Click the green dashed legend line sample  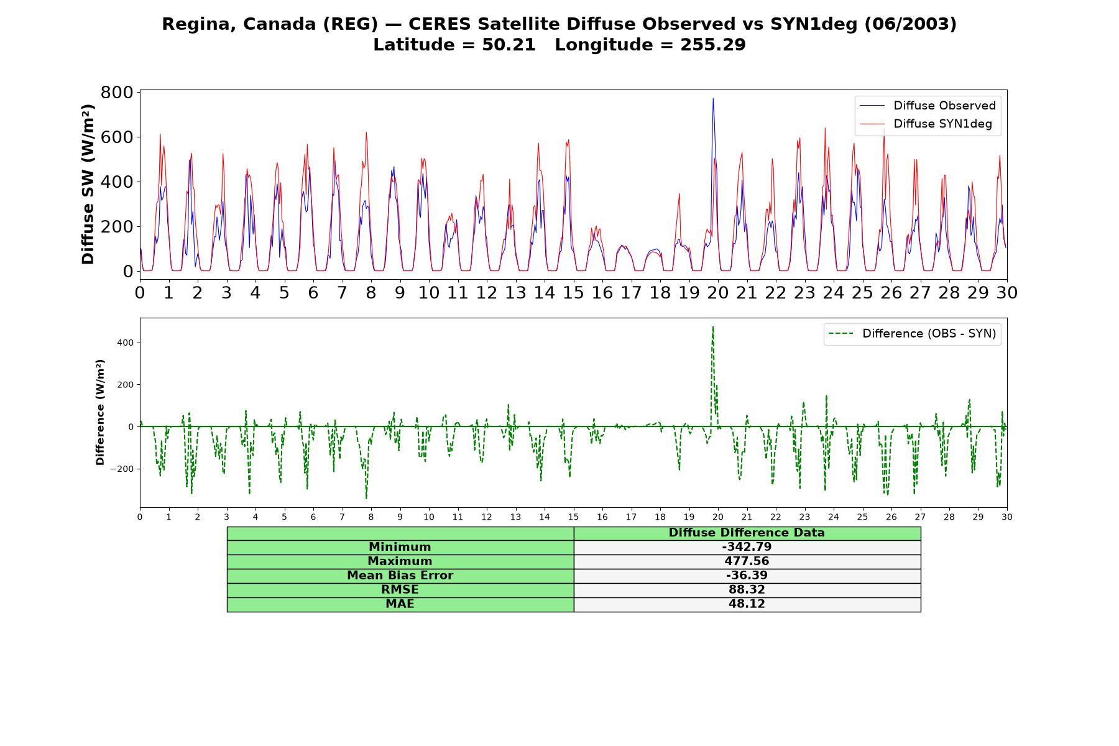pos(840,334)
